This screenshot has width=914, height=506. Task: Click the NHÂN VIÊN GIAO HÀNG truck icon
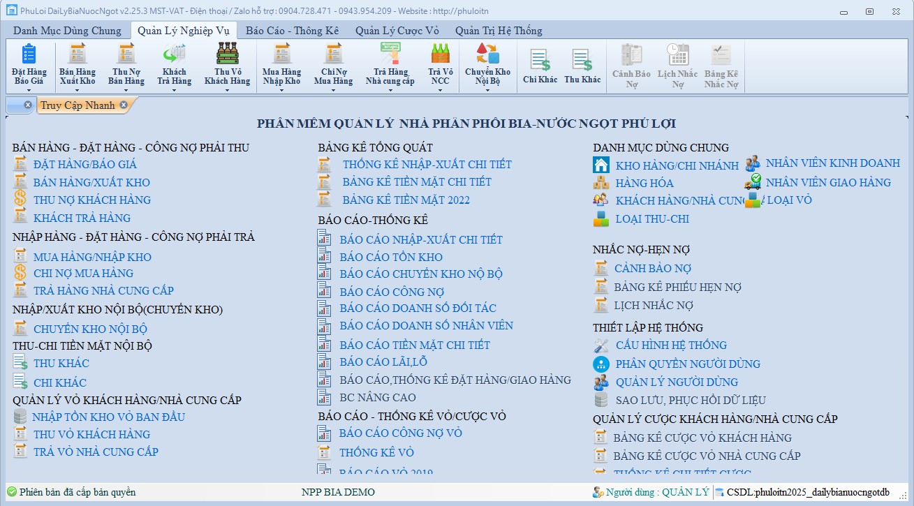(753, 182)
